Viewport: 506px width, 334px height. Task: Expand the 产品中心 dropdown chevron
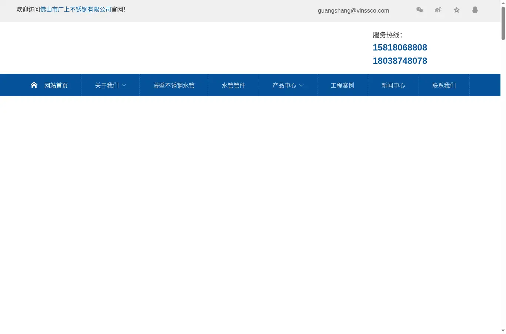point(302,85)
